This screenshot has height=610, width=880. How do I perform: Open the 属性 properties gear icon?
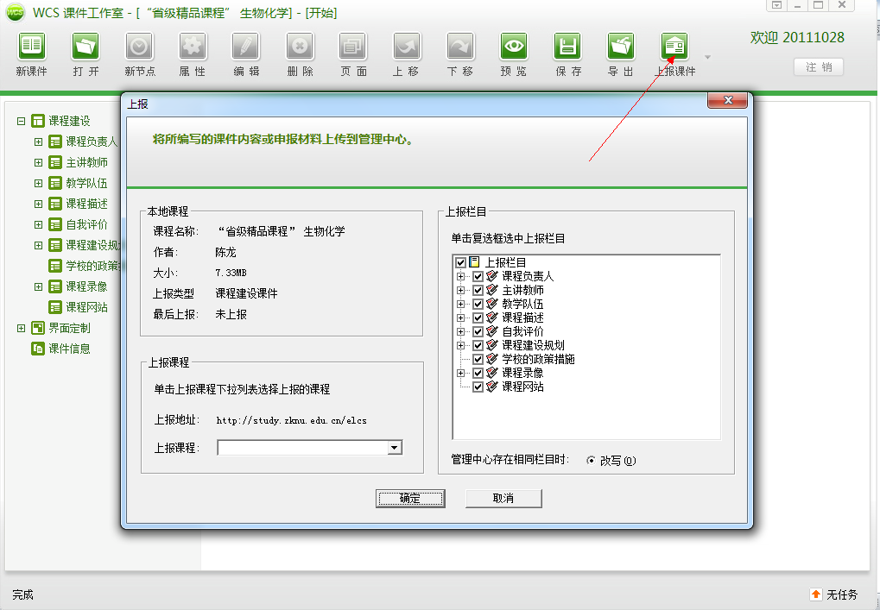pos(193,47)
